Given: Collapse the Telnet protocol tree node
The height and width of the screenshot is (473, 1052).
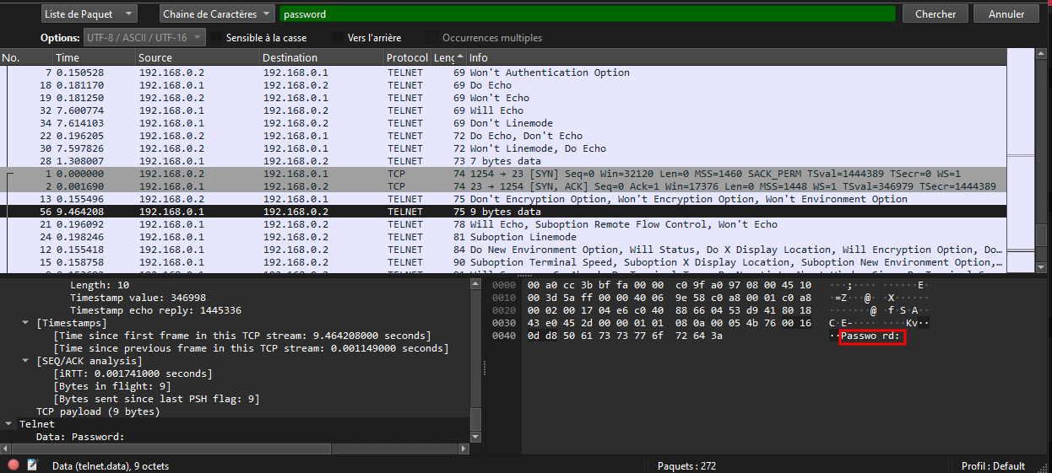Looking at the screenshot, I should pos(8,424).
